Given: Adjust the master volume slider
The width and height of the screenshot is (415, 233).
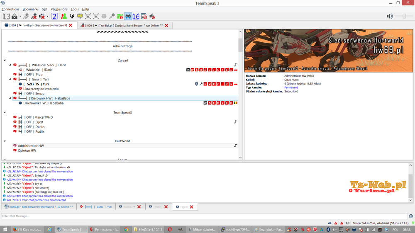Looking at the screenshot, I should (x=404, y=17).
